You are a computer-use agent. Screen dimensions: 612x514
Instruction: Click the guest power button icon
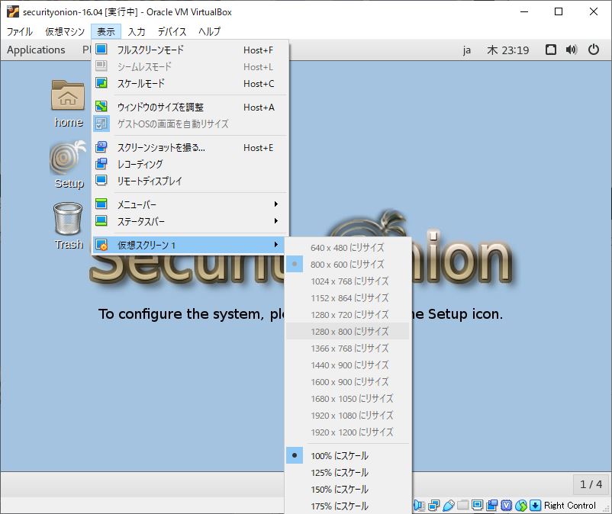pyautogui.click(x=593, y=50)
